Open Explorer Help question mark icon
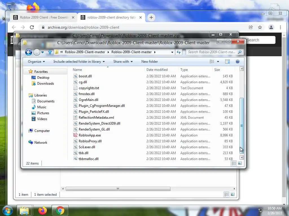 pyautogui.click(x=238, y=62)
